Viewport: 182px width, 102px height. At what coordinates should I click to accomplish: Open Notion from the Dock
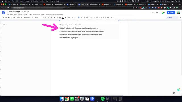[x=87, y=99]
